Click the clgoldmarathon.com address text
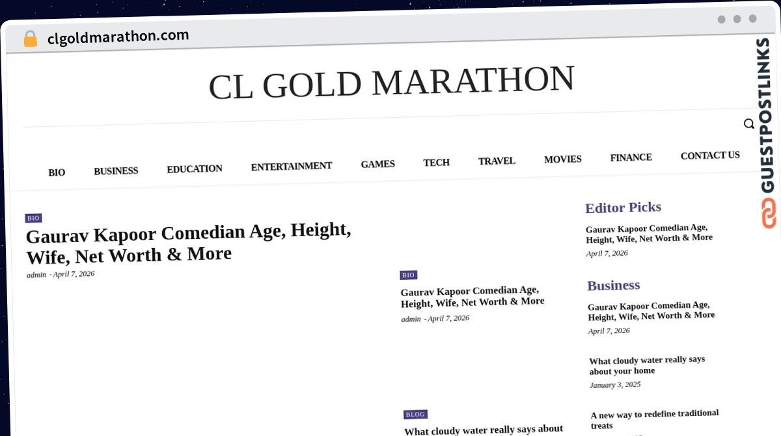781x436 pixels. point(118,36)
